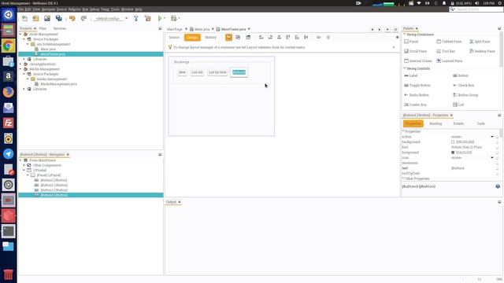Add a Panel from the Palette
The image size is (504, 283).
411,42
